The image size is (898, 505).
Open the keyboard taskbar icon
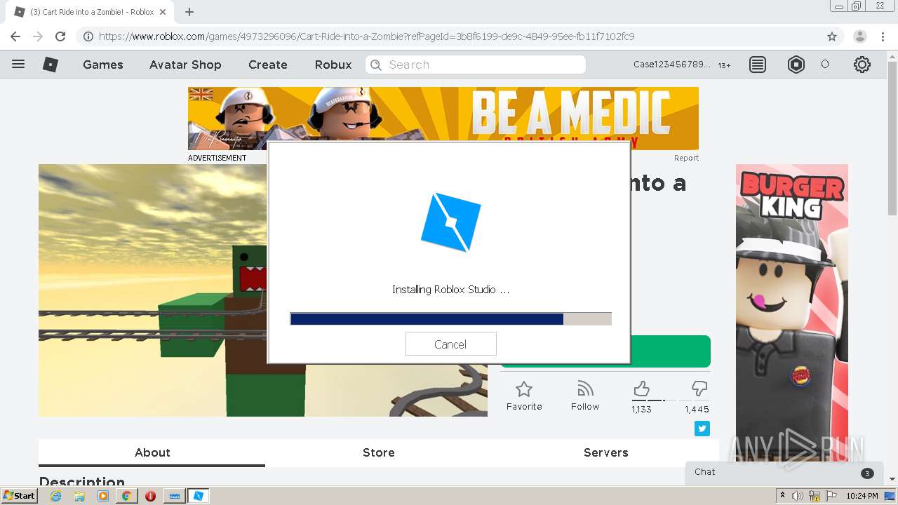click(175, 496)
